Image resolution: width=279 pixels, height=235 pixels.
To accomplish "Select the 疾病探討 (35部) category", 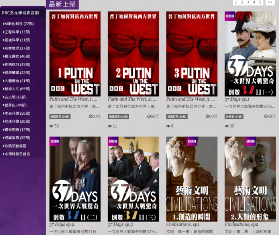I will 17,64.
